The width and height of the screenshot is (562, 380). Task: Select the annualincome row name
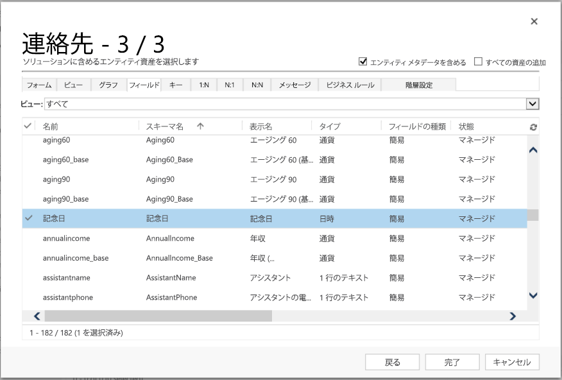(x=66, y=238)
